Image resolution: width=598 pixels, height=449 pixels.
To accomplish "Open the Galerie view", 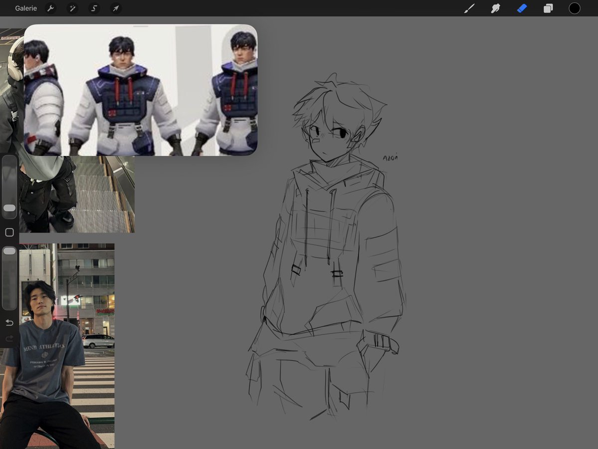I will [x=26, y=8].
